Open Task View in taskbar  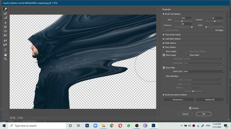point(79,126)
